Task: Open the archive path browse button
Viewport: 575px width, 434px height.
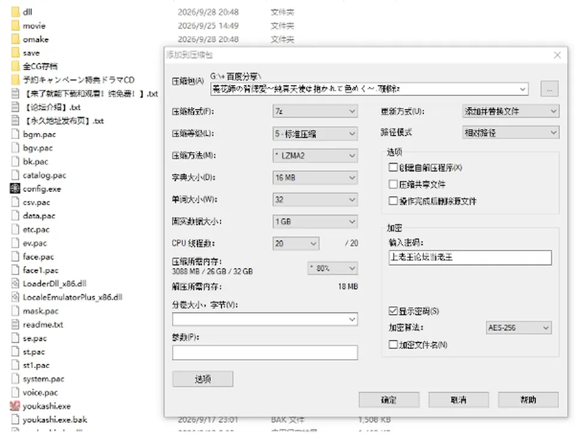Action: (x=549, y=89)
